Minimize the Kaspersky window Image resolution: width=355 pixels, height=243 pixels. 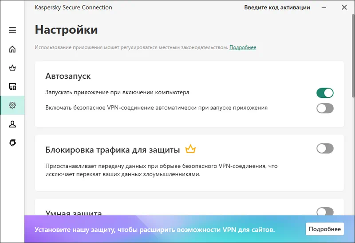click(324, 8)
